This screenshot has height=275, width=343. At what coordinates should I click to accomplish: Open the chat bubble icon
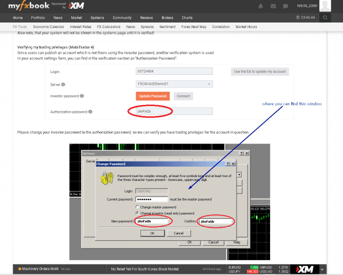[x=285, y=6]
